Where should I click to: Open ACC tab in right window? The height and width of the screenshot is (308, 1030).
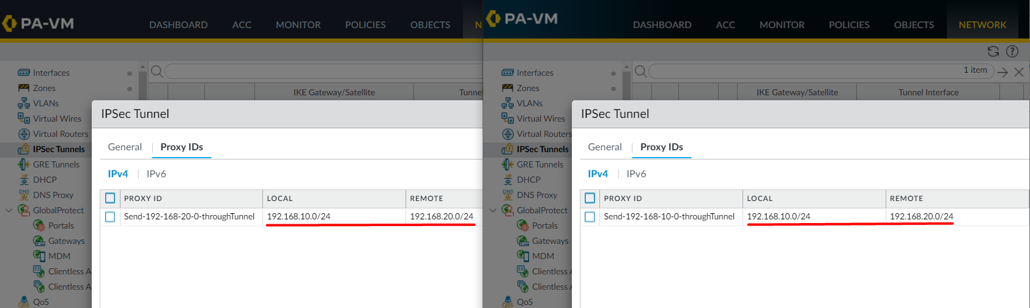pos(725,25)
